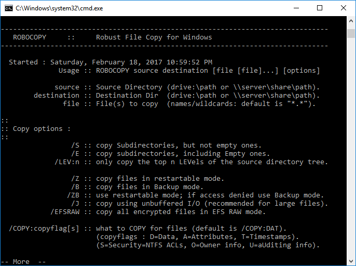Click the 'destination' parameter description
Image resolution: width=356 pixels, height=266 pixels.
[176, 96]
